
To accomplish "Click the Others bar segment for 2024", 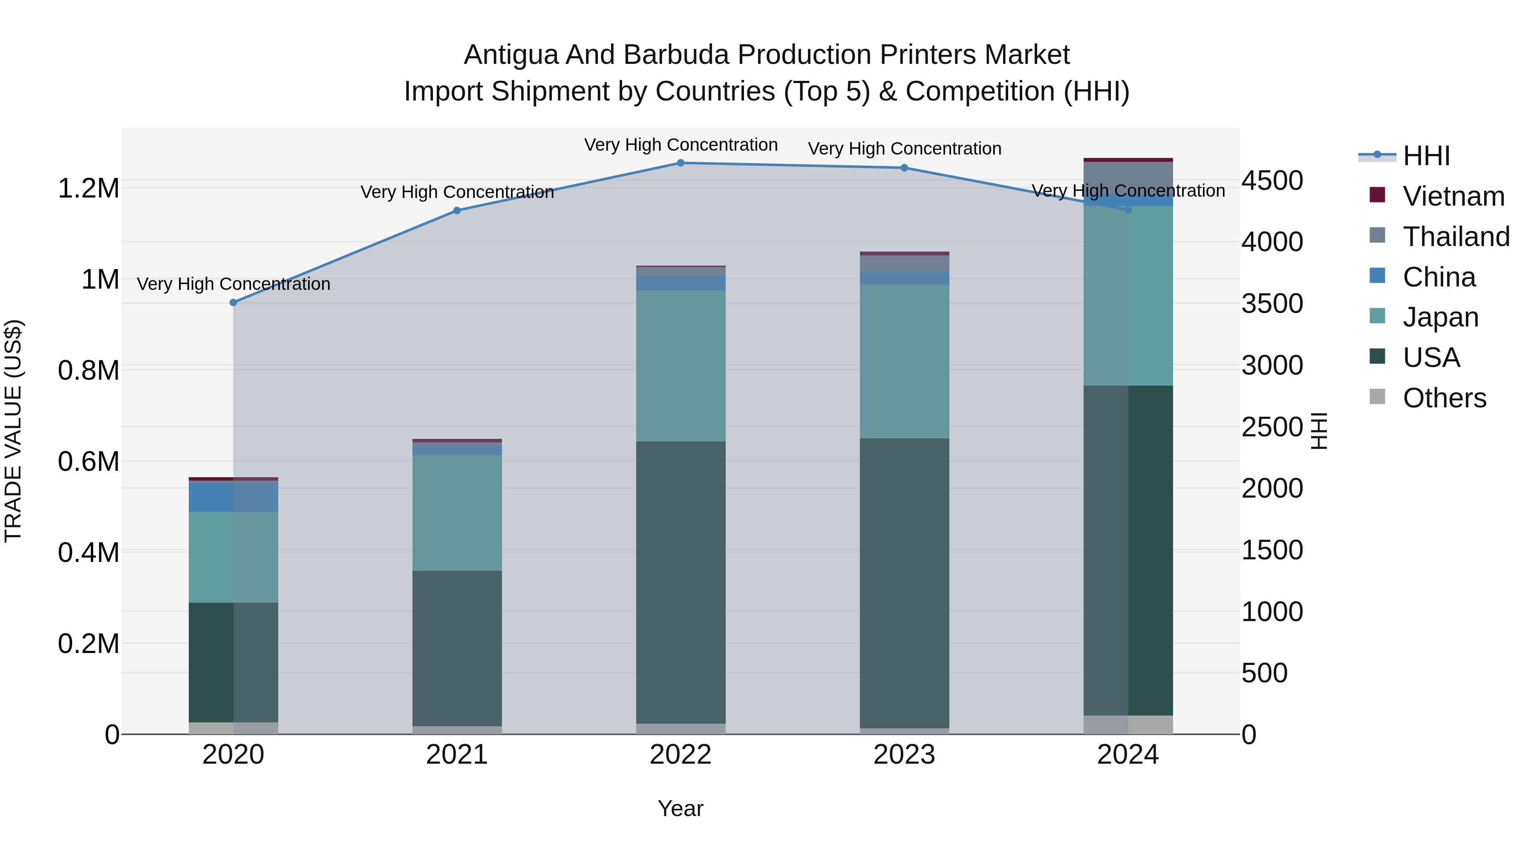I will [1128, 725].
